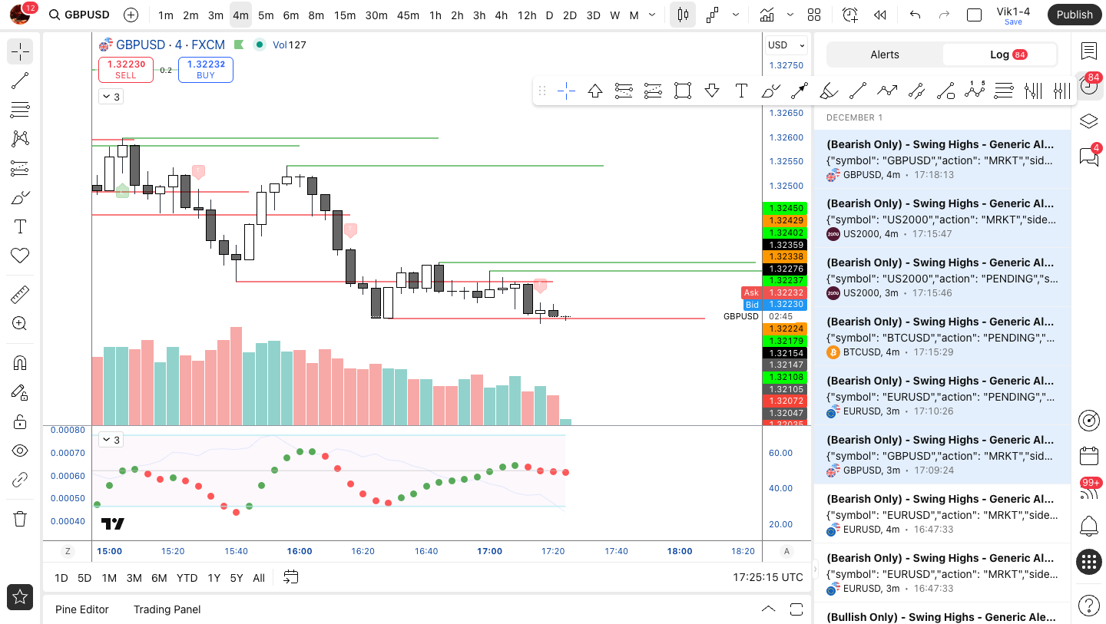The image size is (1106, 624).
Task: Select the rectangle tool in floating toolbar
Action: pos(683,91)
